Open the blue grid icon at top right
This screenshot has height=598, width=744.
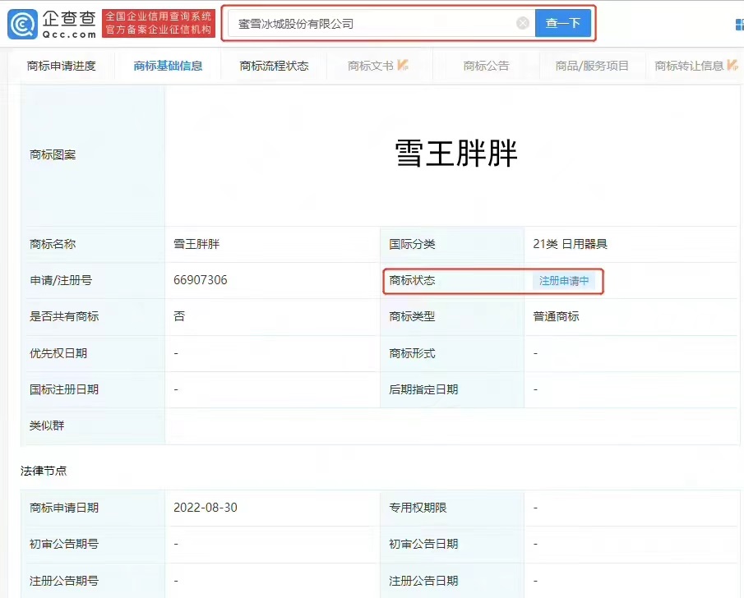[738, 25]
